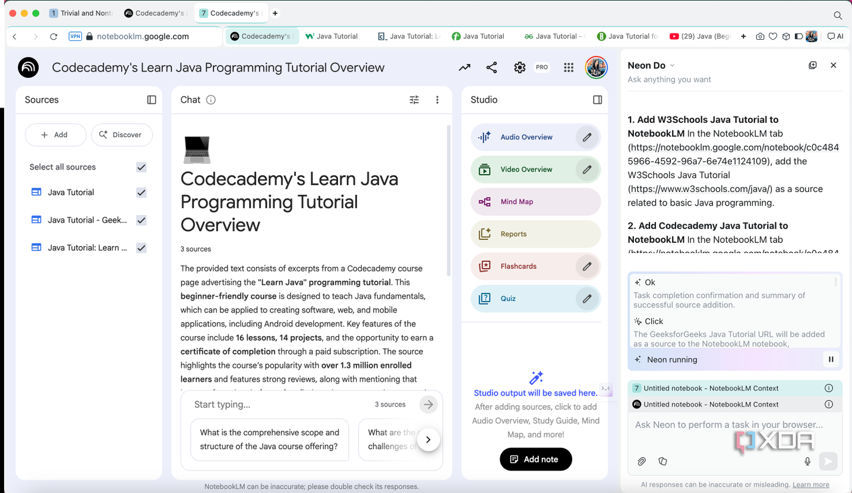Attach a file in Neon panel

click(x=642, y=461)
